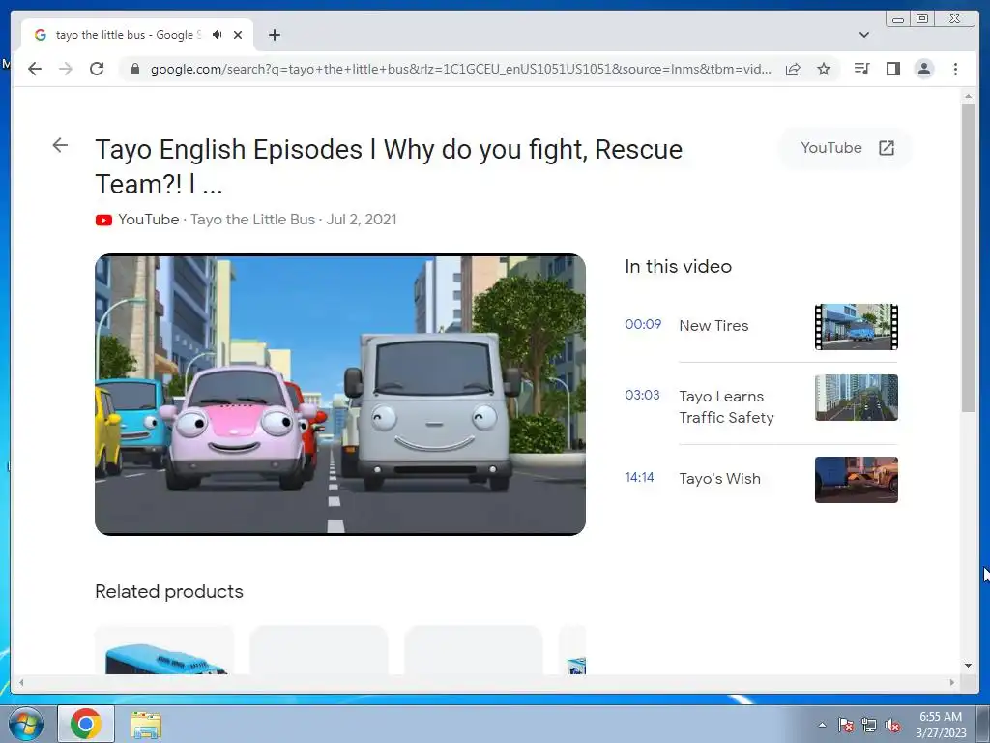990x743 pixels.
Task: Click the browser forward arrow
Action: click(66, 69)
